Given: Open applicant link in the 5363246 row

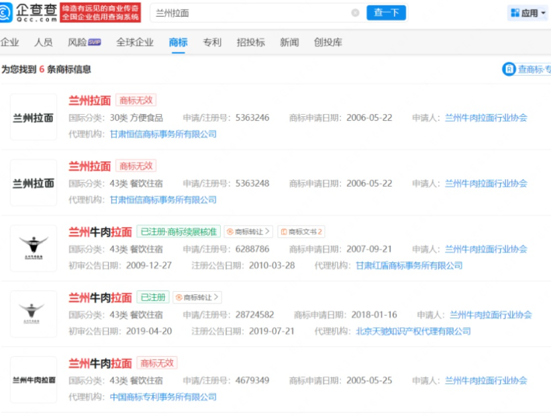Looking at the screenshot, I should [486, 118].
